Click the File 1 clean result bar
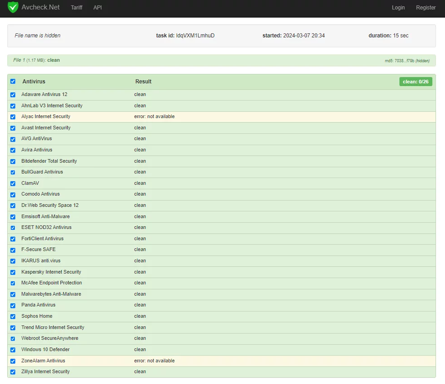This screenshot has width=445, height=384. [x=221, y=60]
